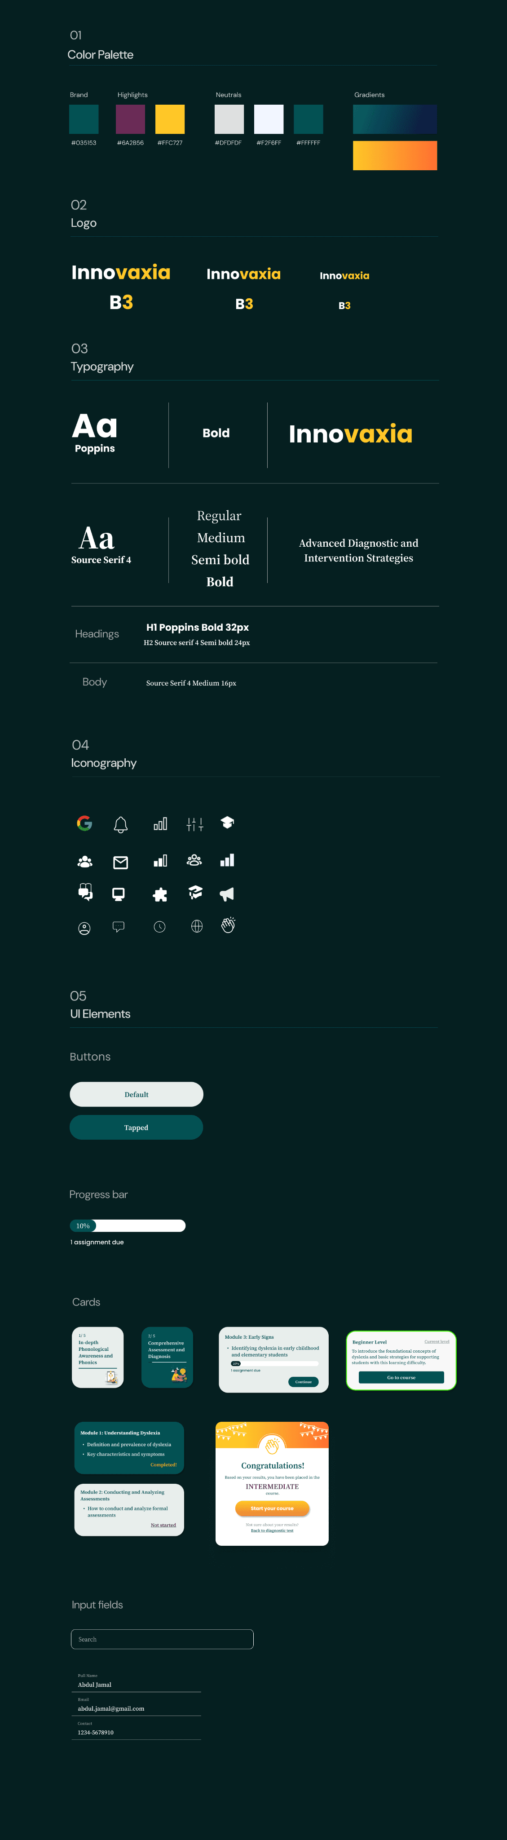Click the INTERMEDIATE text on Congratulations card
The image size is (507, 1840).
pos(272,1486)
